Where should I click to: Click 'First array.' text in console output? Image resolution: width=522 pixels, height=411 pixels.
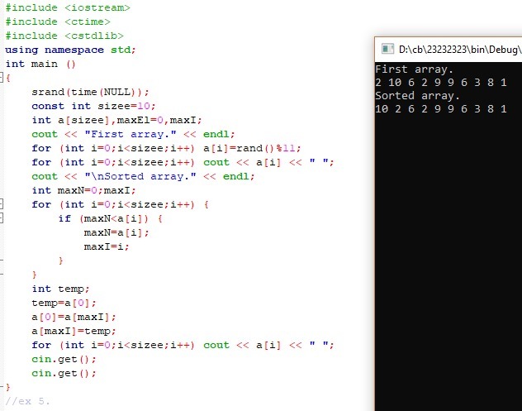pyautogui.click(x=414, y=69)
